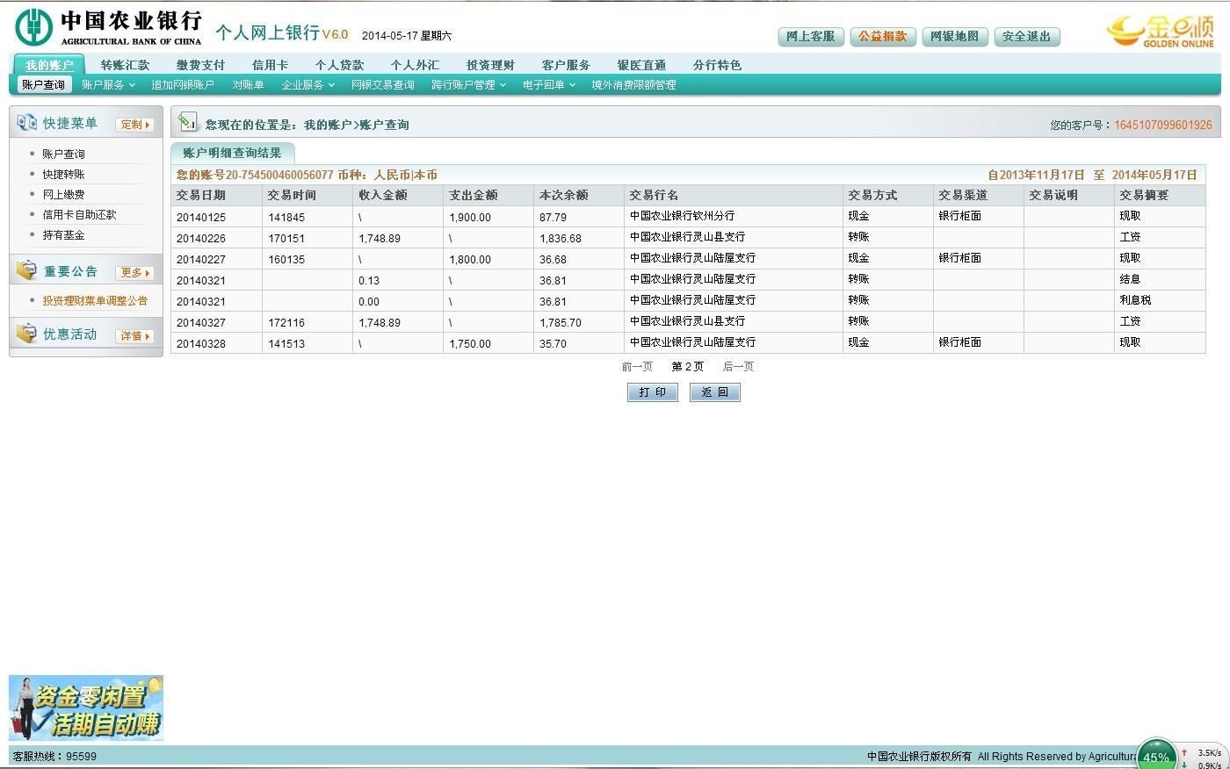1230x769 pixels.
Task: Expand the 跨行账户管理 dropdown menu
Action: tap(467, 85)
